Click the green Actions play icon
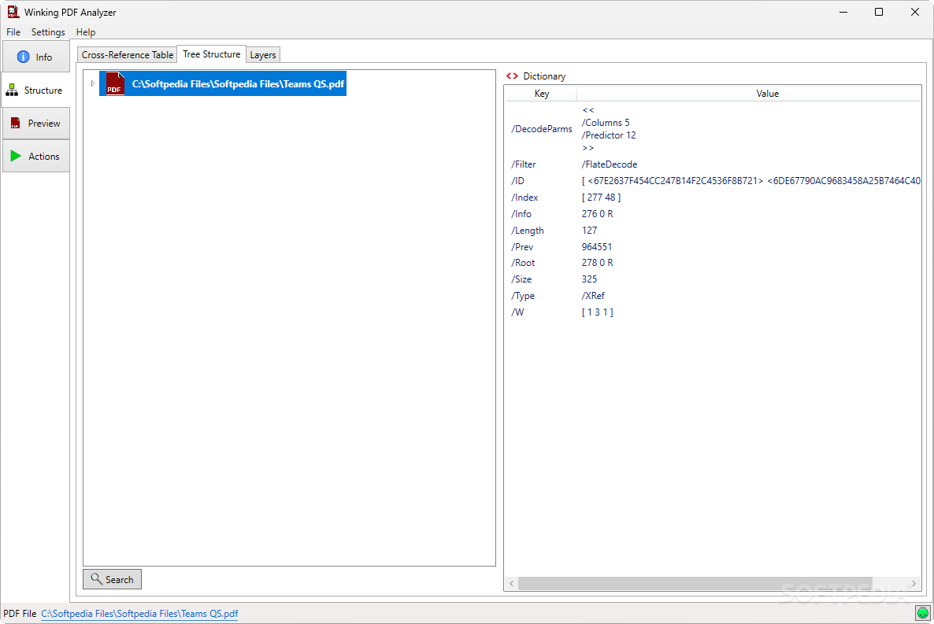The height and width of the screenshot is (624, 934). click(x=16, y=156)
